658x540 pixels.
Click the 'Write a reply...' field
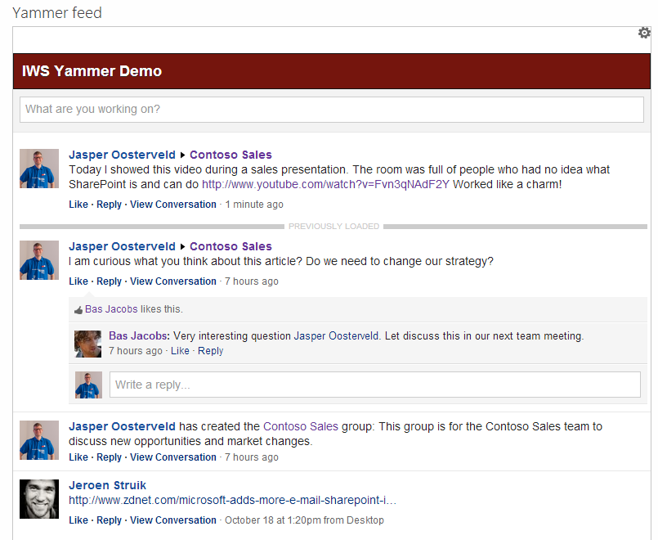click(374, 385)
